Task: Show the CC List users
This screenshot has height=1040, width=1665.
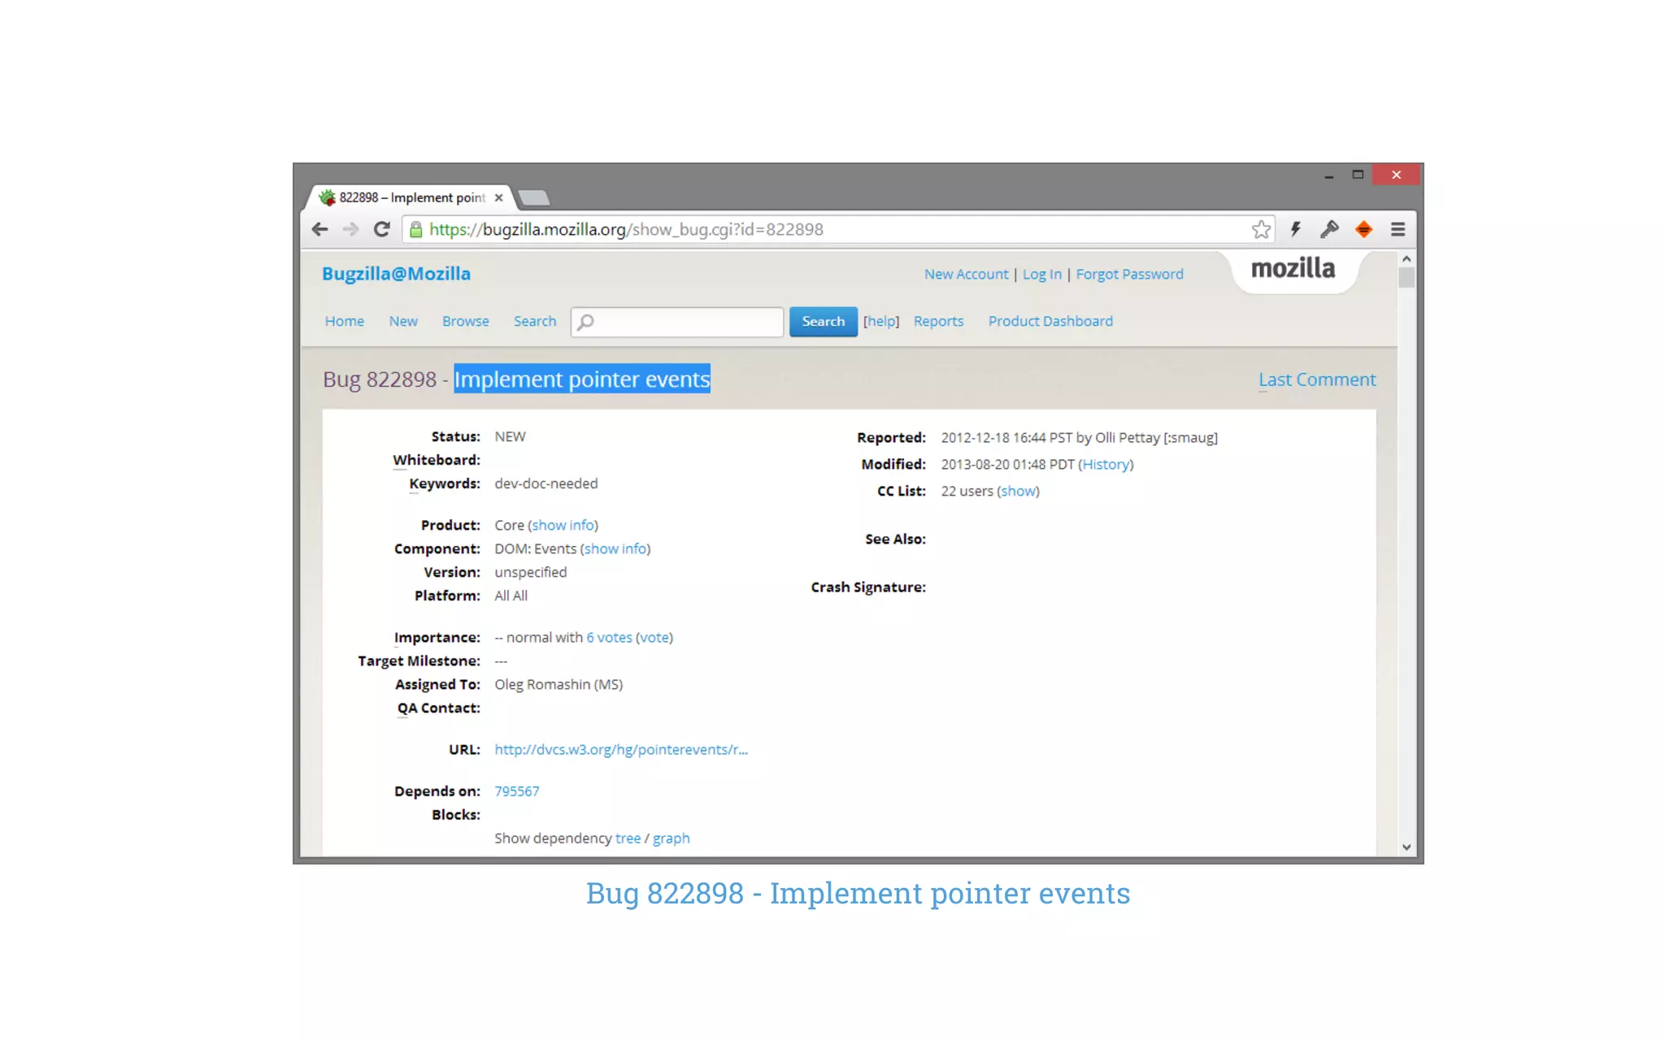Action: (x=1018, y=491)
